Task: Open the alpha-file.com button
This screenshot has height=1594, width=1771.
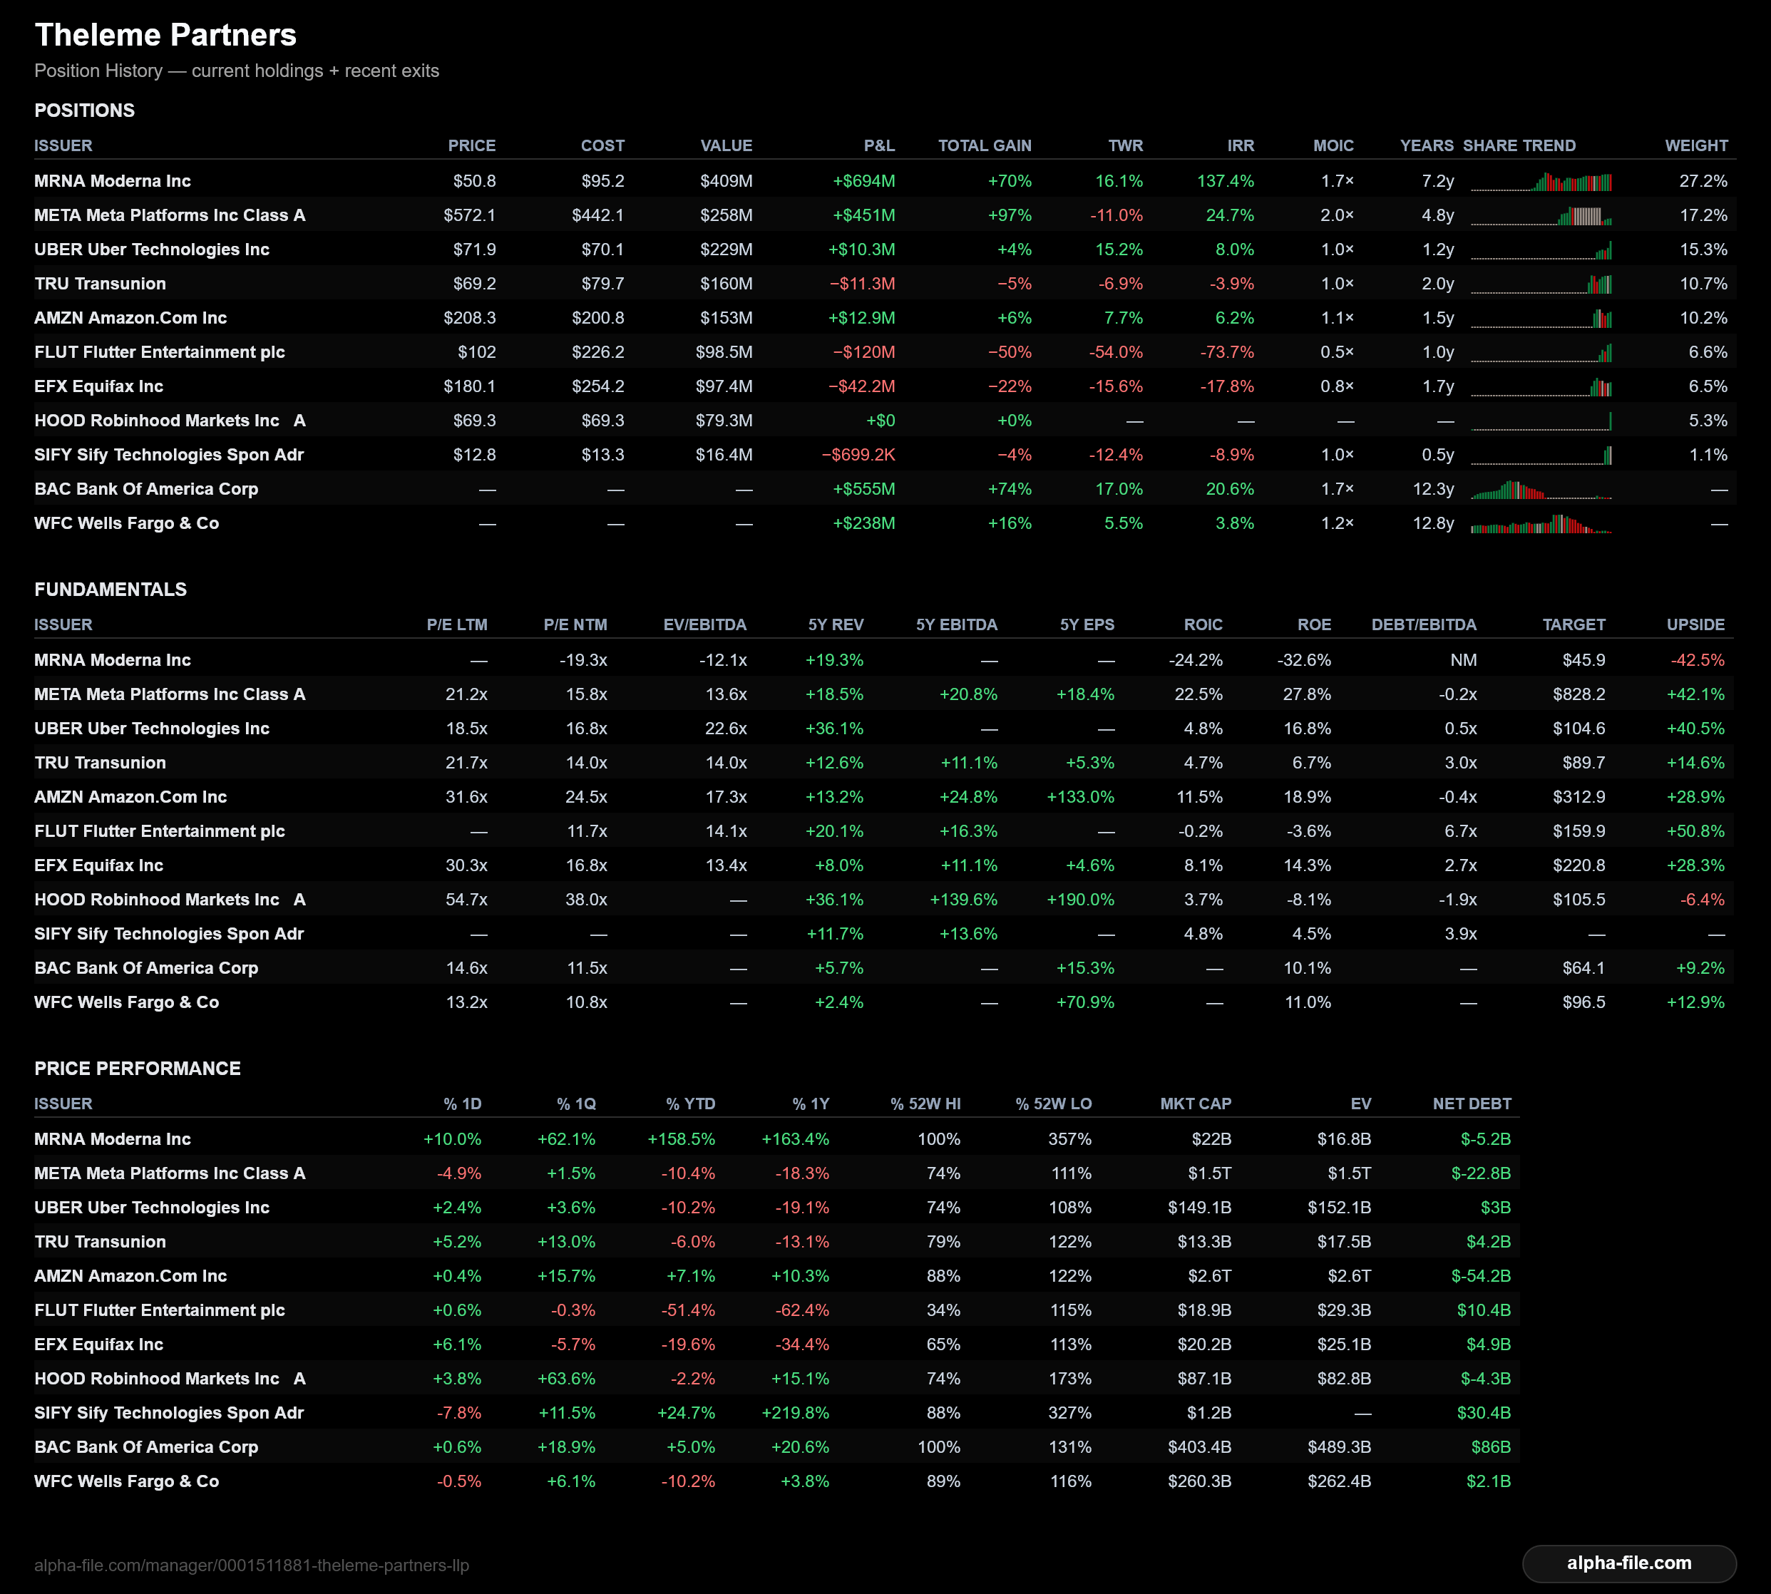Action: point(1629,1563)
